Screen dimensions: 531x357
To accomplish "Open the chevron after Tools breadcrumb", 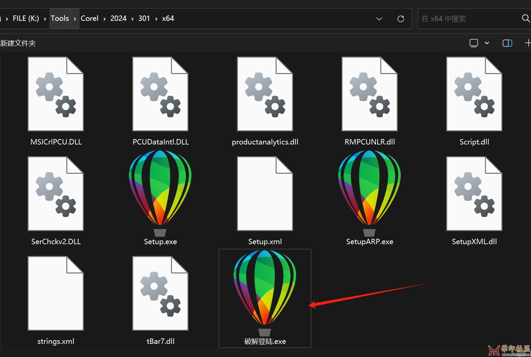I will (75, 19).
